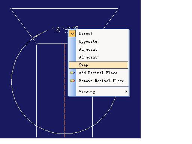
Task: Select the Adjacent- menu entry
Action: (98, 57)
